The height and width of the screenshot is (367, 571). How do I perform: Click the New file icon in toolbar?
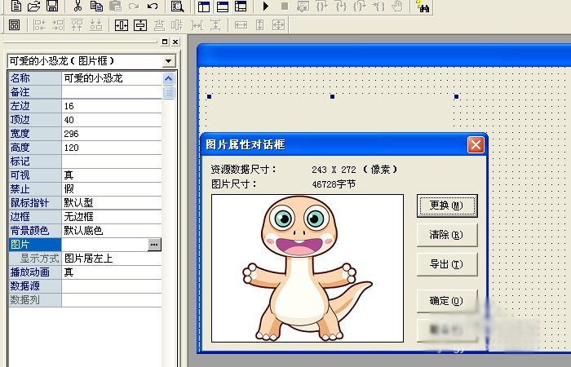point(15,7)
